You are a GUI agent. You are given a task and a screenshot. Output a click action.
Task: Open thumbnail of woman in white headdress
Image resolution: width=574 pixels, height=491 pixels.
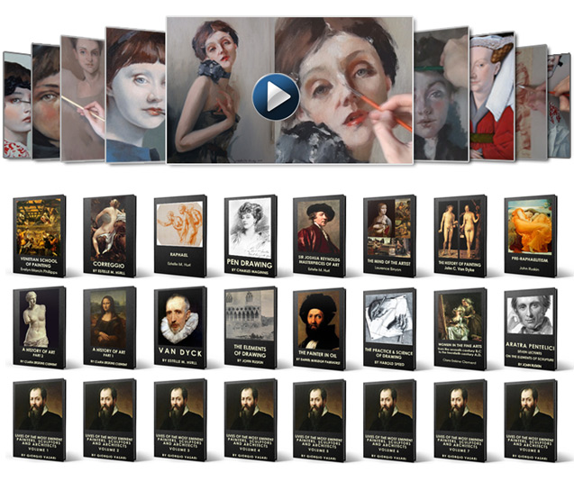click(x=492, y=96)
